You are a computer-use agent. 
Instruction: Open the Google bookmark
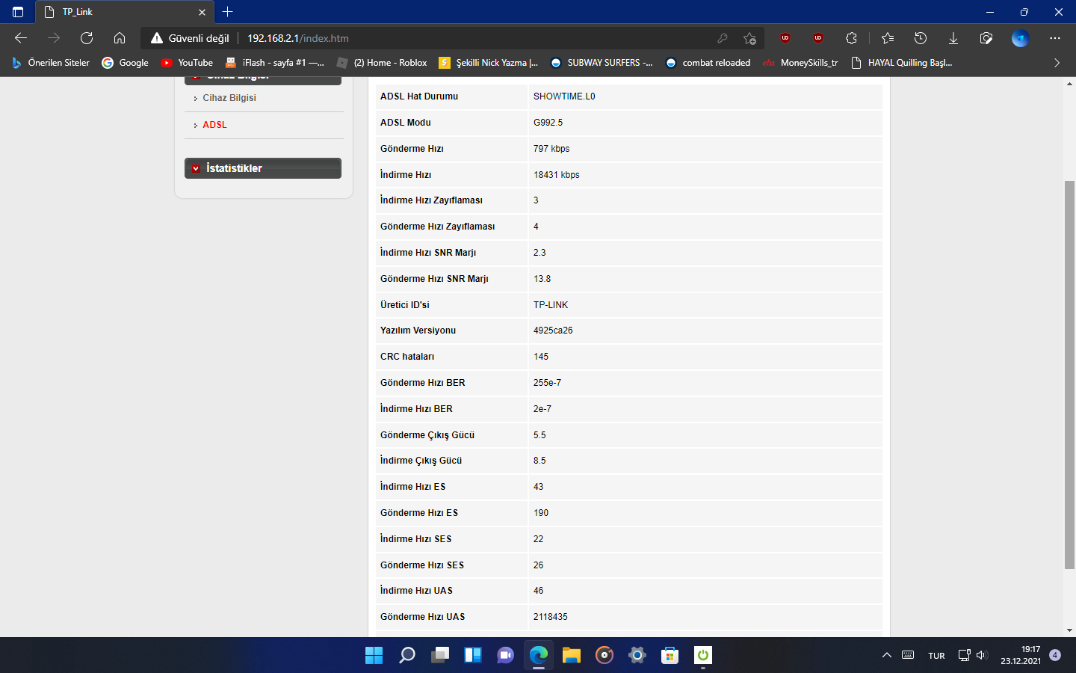tap(126, 63)
